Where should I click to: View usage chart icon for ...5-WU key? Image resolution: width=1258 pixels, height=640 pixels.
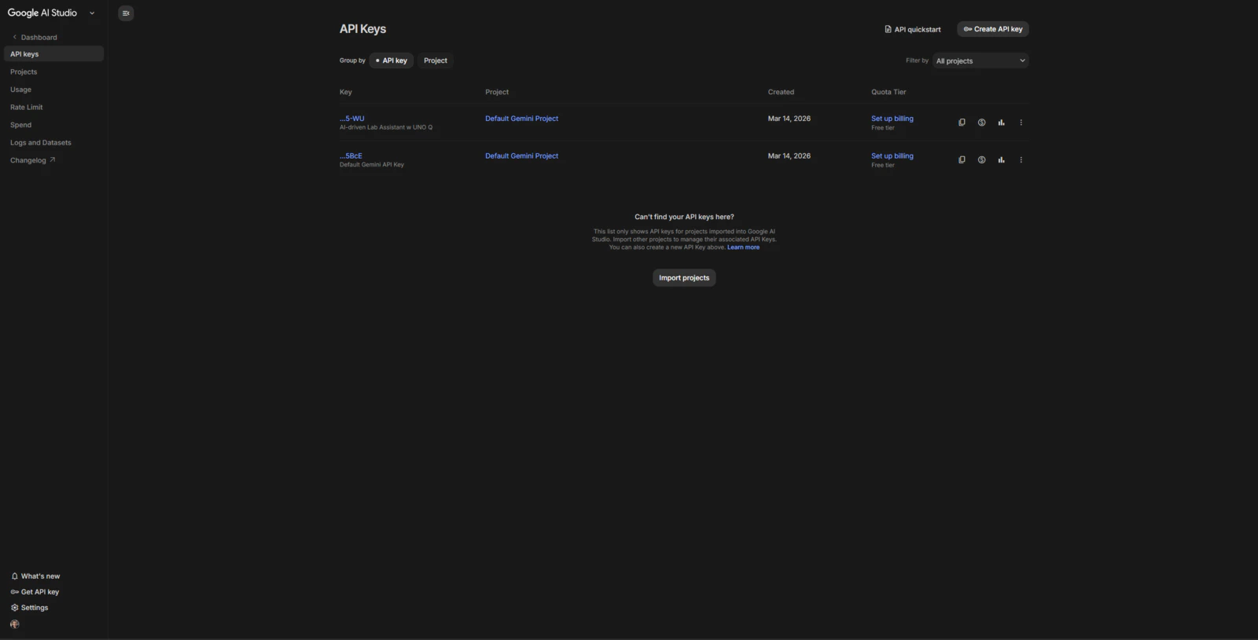[x=1001, y=123]
